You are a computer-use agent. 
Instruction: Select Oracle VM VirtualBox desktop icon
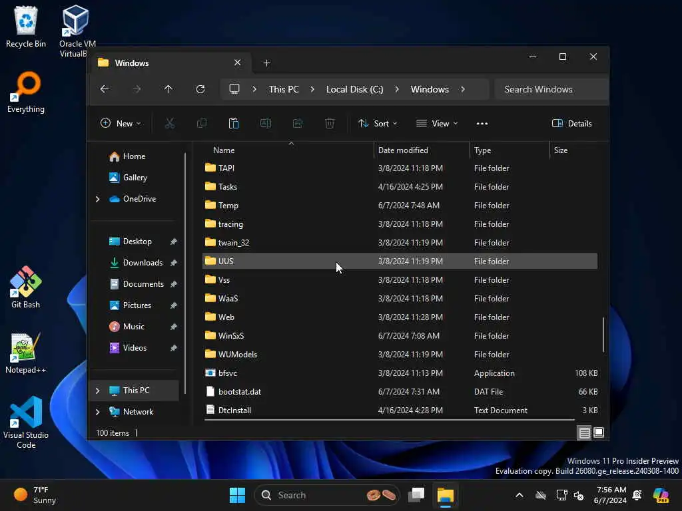pyautogui.click(x=77, y=31)
